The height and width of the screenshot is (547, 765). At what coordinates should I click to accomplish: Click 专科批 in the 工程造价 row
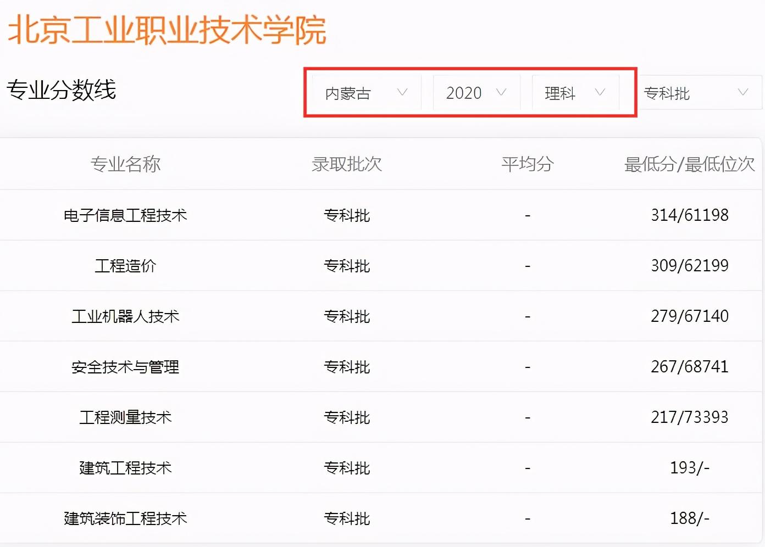pyautogui.click(x=347, y=266)
